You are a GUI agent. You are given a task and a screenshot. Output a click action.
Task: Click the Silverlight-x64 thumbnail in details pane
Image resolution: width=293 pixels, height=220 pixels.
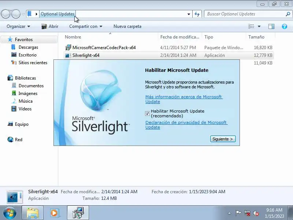click(x=15, y=197)
